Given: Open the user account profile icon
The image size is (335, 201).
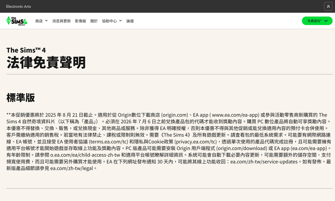Looking at the screenshot, I should tap(328, 6).
